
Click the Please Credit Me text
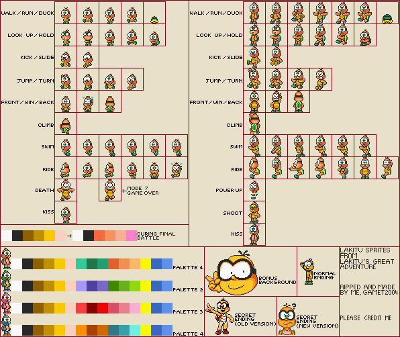click(366, 318)
